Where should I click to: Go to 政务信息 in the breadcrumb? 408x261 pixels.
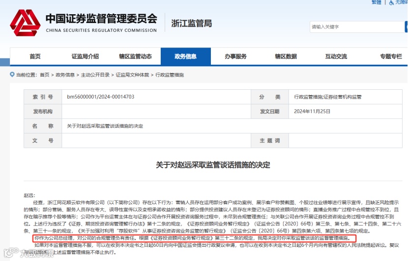tap(65, 75)
